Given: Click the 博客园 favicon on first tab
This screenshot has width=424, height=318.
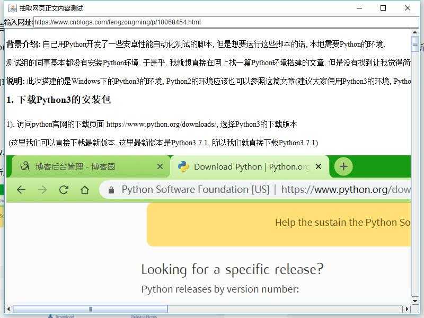Looking at the screenshot, I should point(25,166).
